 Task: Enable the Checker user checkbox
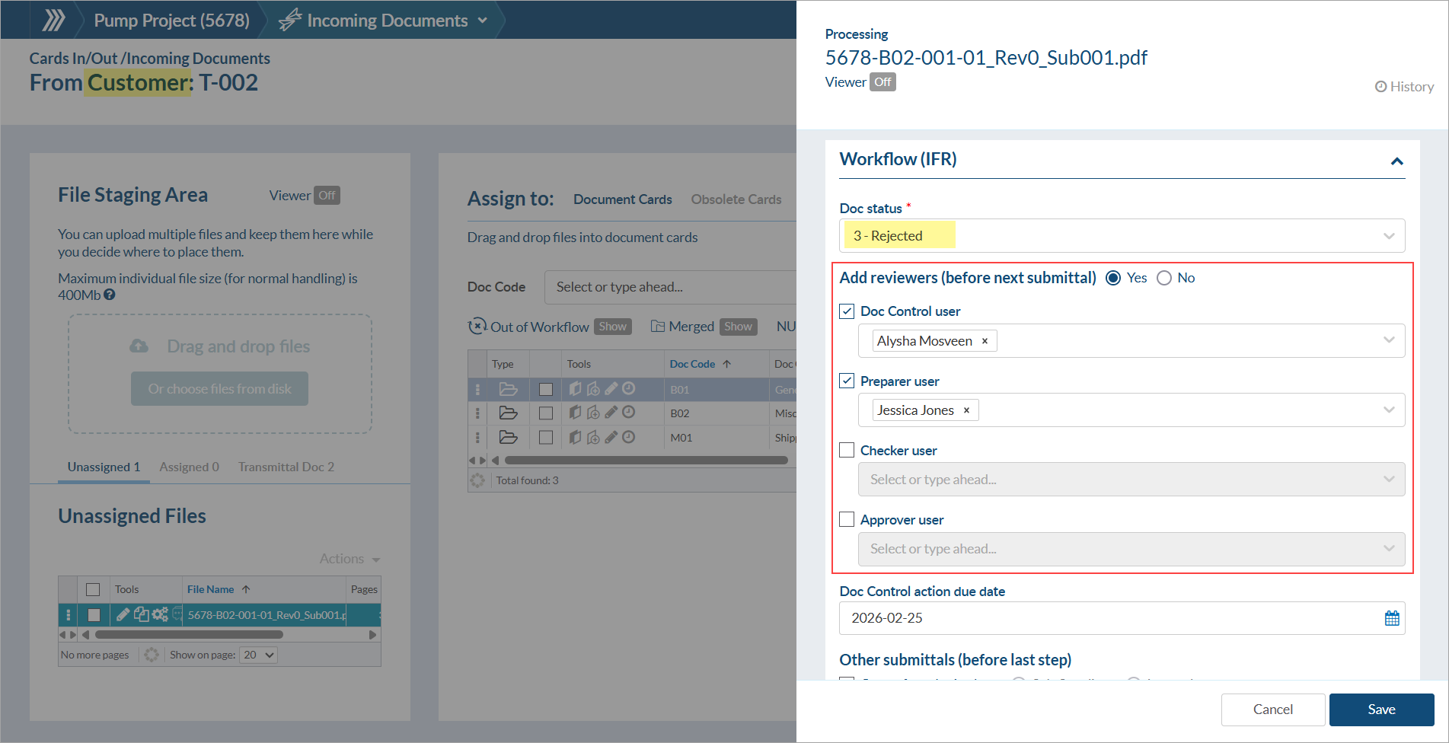pos(847,450)
